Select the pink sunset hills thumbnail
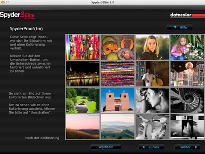Viewport: 205px width, 154px height. [83, 127]
